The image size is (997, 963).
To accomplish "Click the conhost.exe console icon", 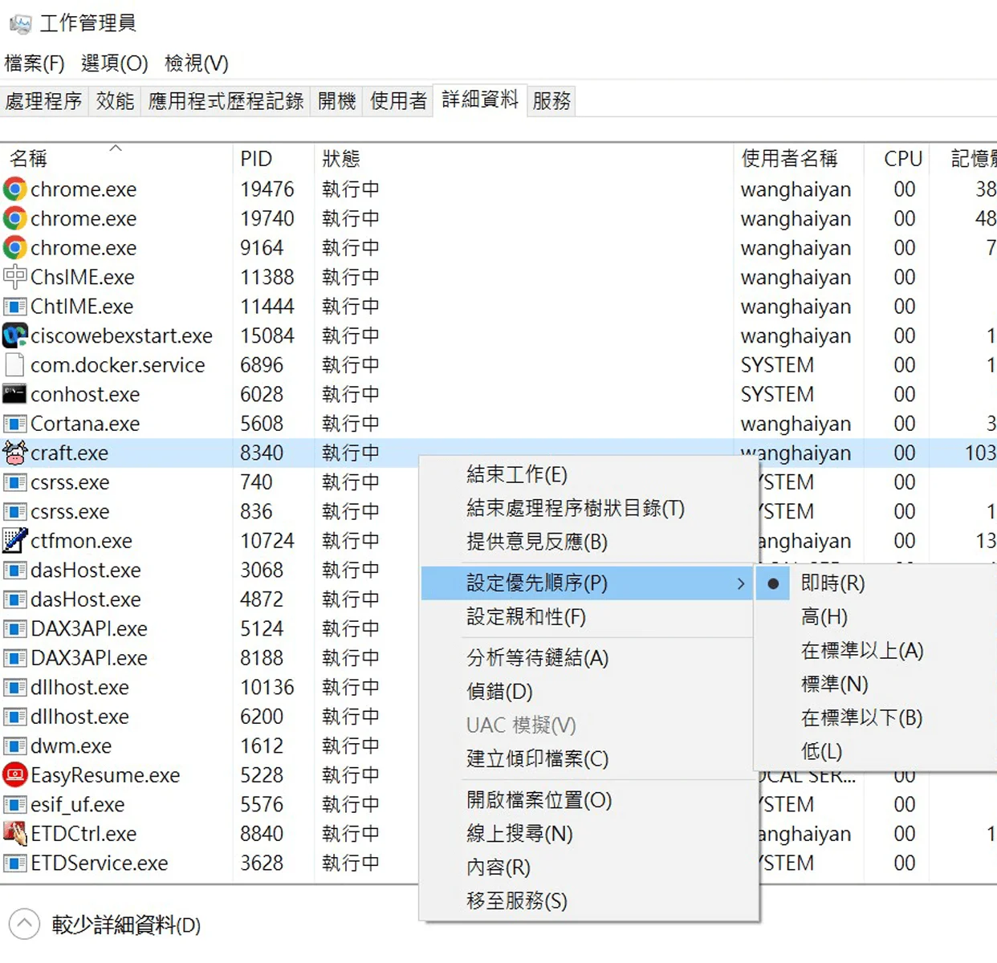I will pos(14,394).
